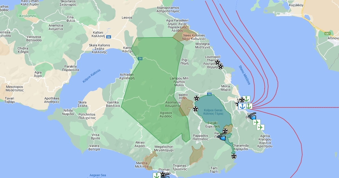
Task: Select the southern soccer ball at Loutropoli Thermis
Action: tap(221, 67)
